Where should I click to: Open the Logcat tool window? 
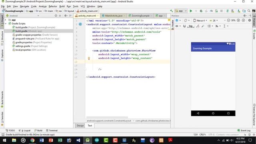click(25, 130)
